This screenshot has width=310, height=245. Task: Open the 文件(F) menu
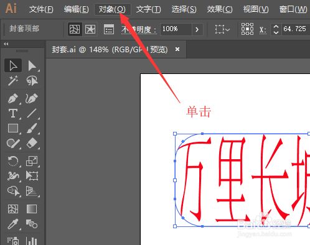coord(41,9)
